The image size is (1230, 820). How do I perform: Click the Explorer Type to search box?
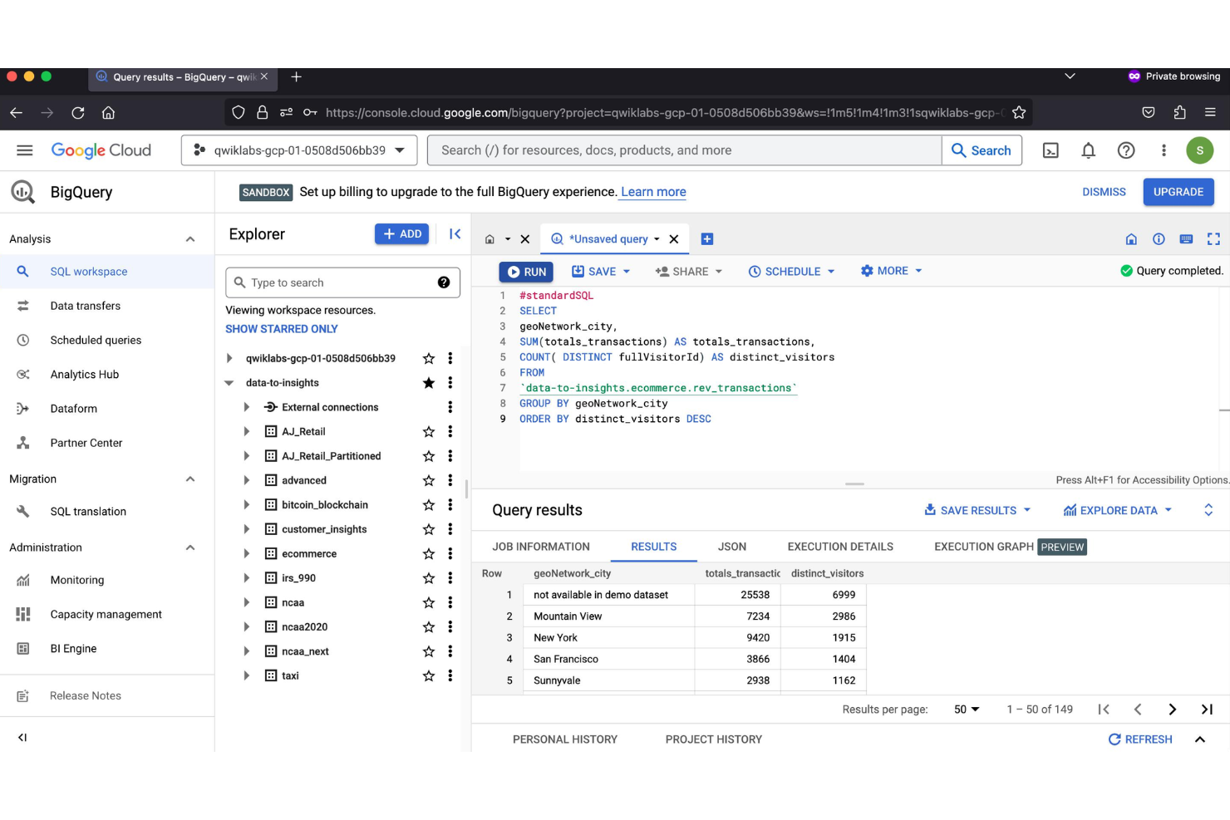click(342, 282)
